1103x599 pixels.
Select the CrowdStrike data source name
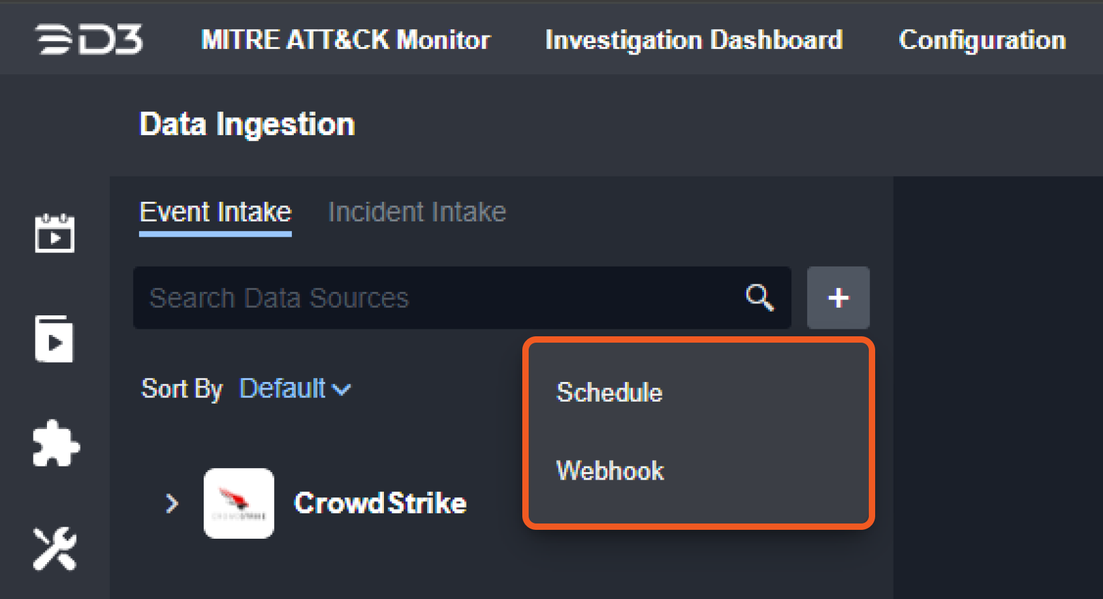click(x=380, y=503)
